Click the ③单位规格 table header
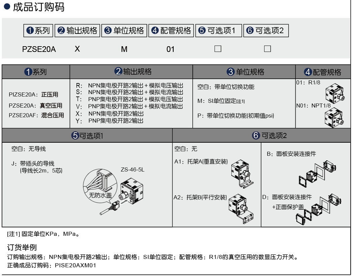This screenshot has height=276, width=352. 244,72
